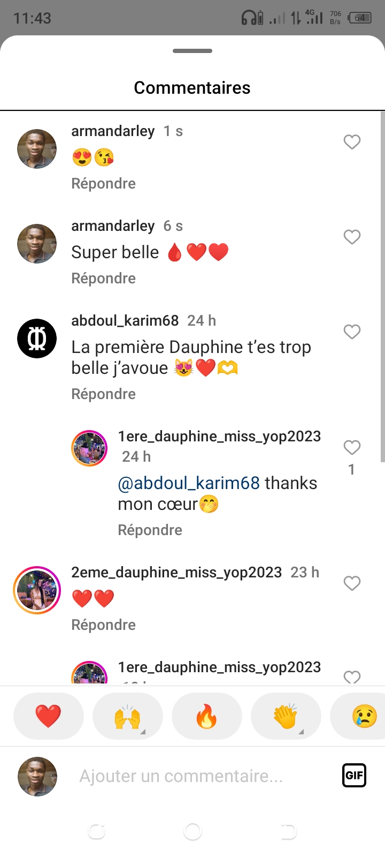Tap the raised hands quick reaction
Image resolution: width=385 pixels, height=857 pixels.
[x=127, y=716]
